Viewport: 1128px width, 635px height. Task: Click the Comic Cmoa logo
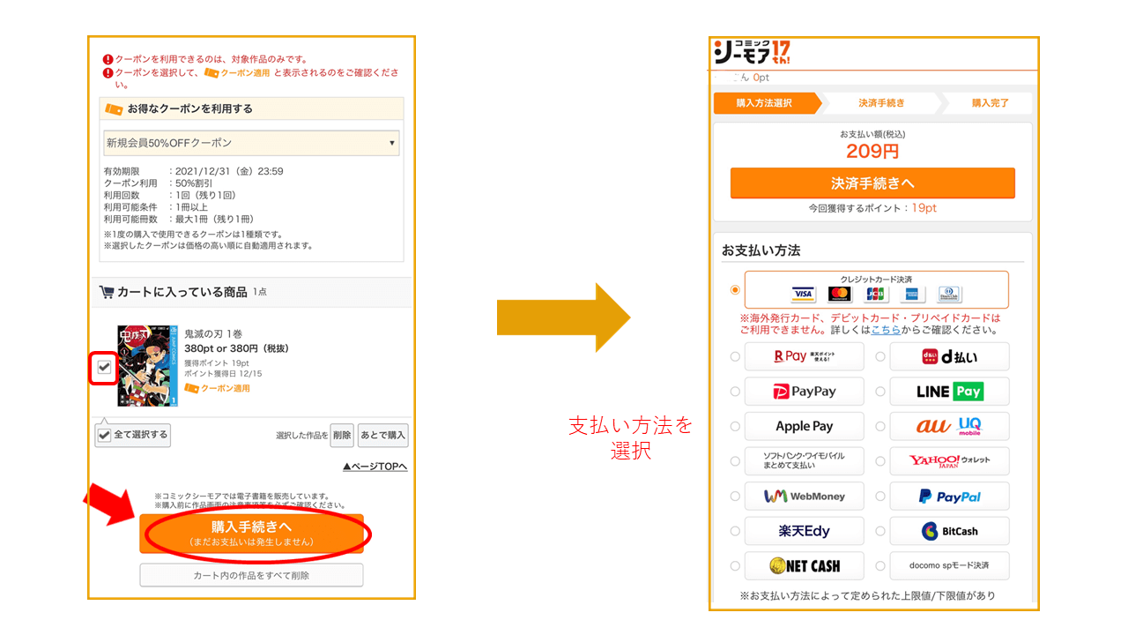point(752,54)
